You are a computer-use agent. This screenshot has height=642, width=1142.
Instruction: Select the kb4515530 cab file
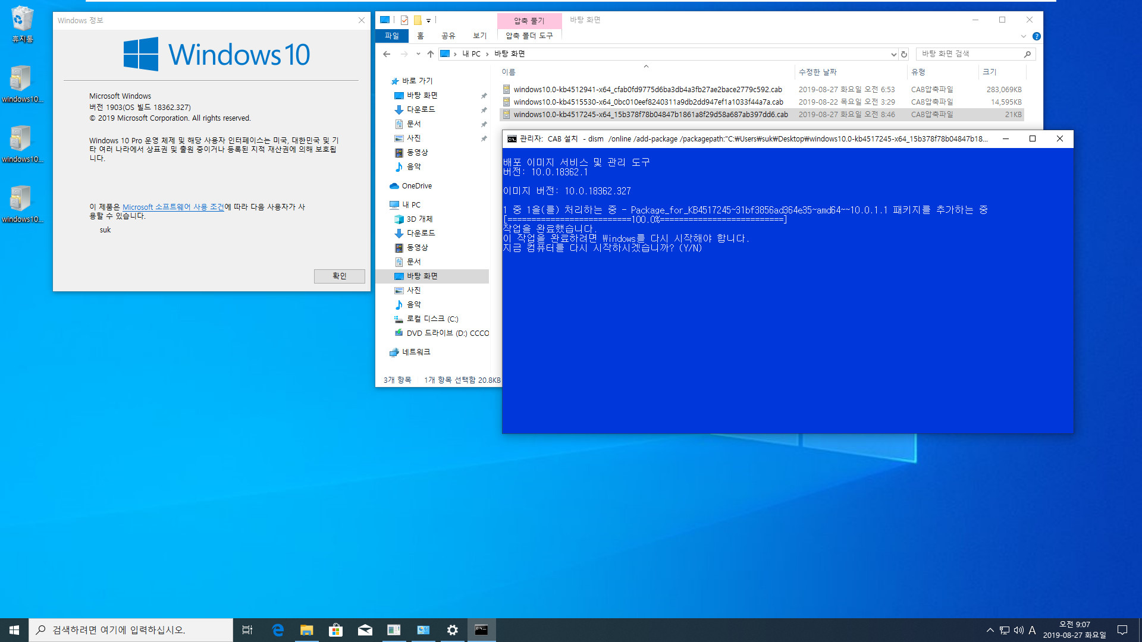tap(648, 102)
